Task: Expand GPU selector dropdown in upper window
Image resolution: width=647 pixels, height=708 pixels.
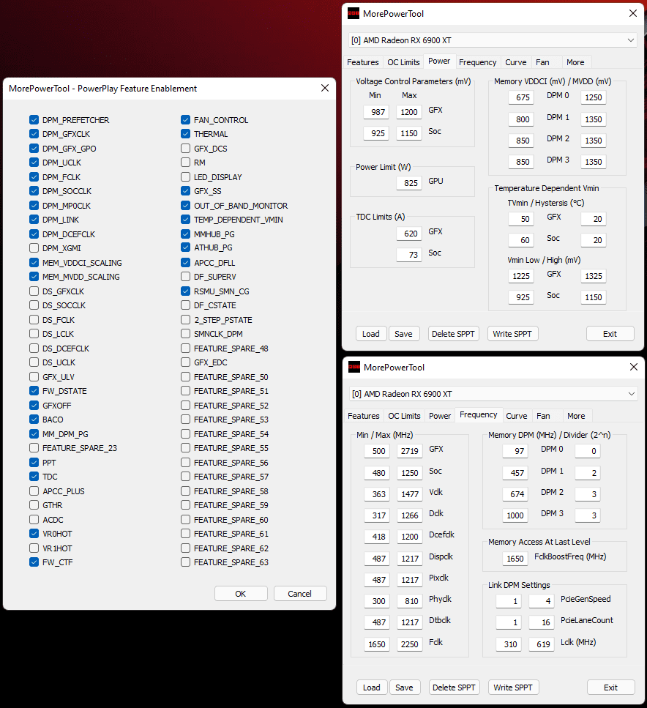Action: pos(630,40)
